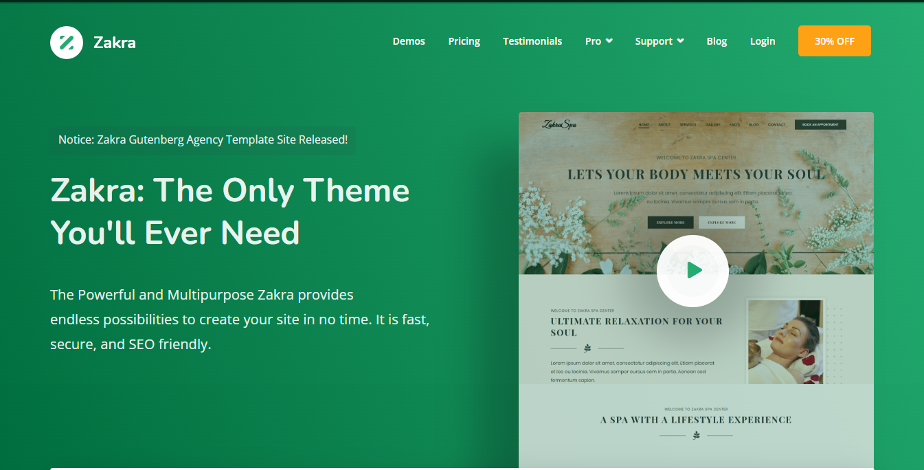The height and width of the screenshot is (470, 924).
Task: Select the massage photo in the preview
Action: 786,342
